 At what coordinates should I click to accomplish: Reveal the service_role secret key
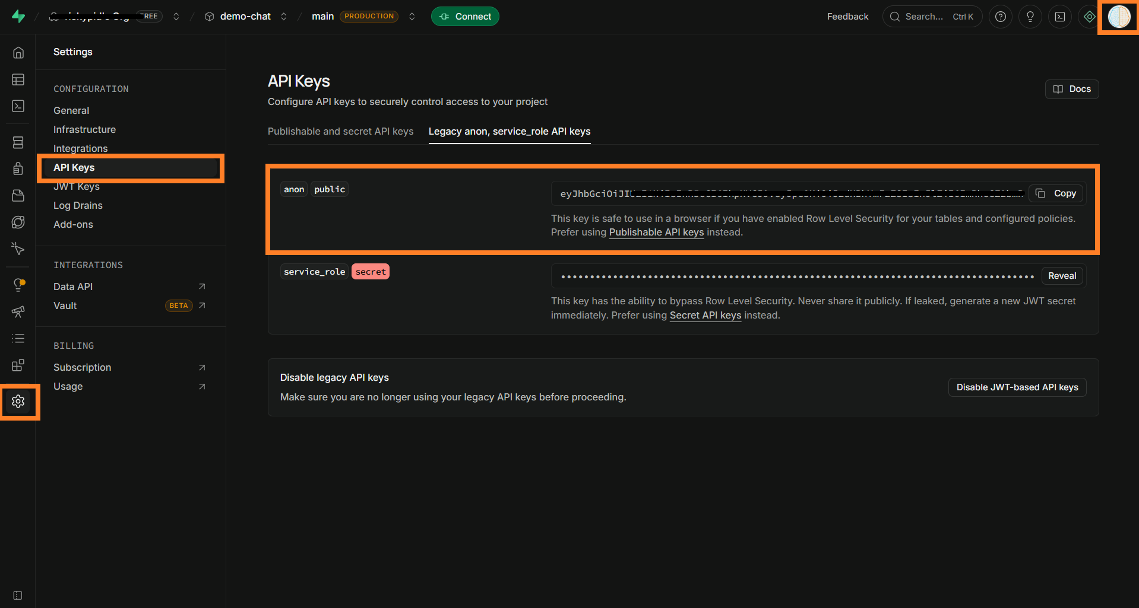[1062, 276]
